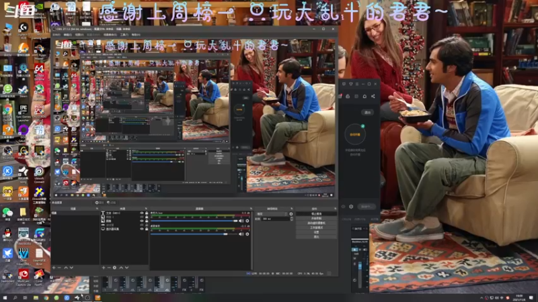Toggle visibility of the image source

tap(142, 221)
